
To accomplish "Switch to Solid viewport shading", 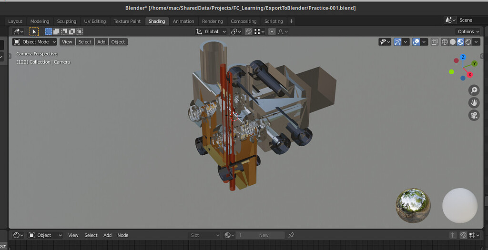I will click(x=453, y=42).
